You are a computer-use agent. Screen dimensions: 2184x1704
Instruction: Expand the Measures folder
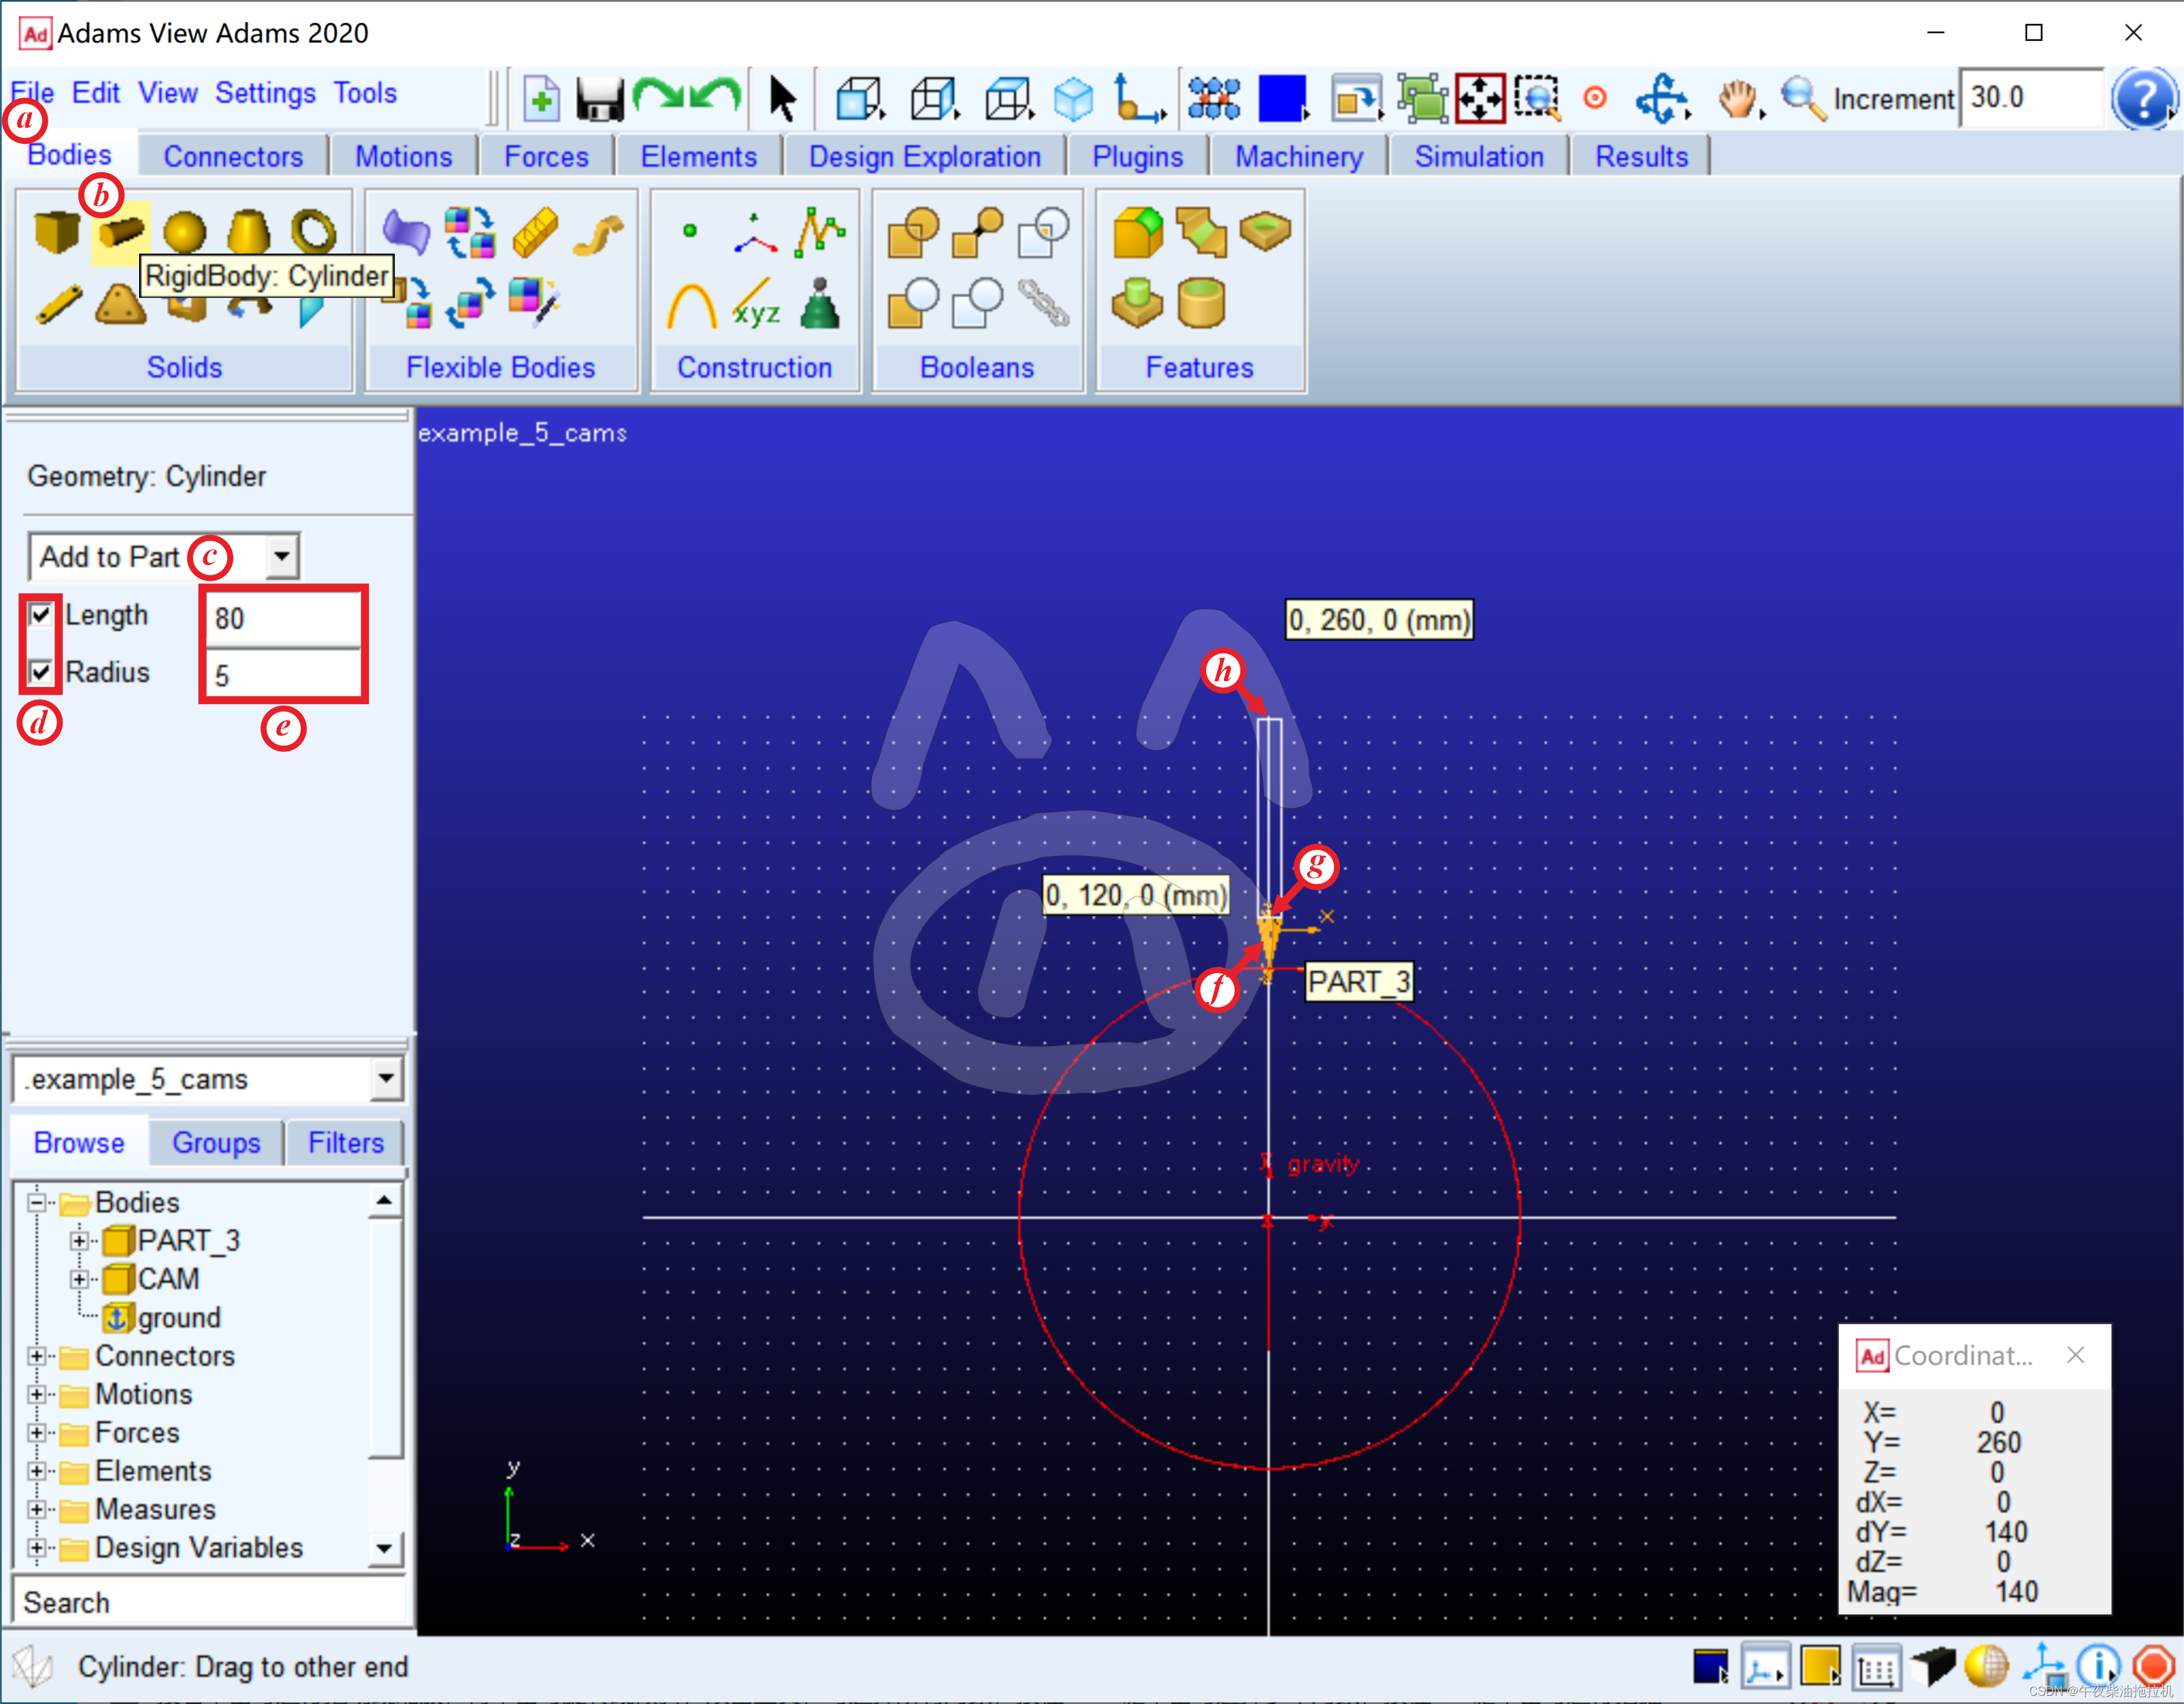[37, 1509]
